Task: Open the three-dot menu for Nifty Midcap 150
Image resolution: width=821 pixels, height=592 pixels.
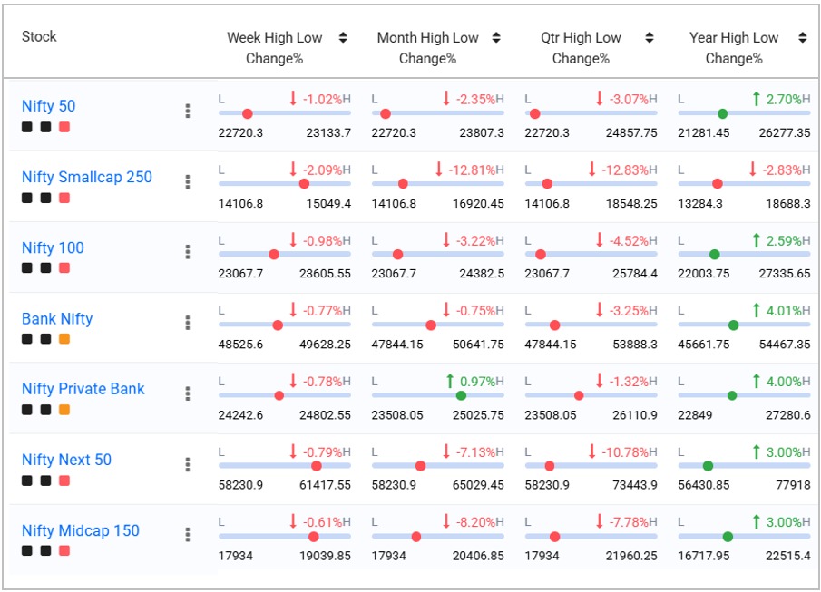Action: point(188,534)
